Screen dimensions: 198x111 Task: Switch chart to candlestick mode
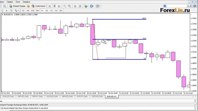coord(54,6)
